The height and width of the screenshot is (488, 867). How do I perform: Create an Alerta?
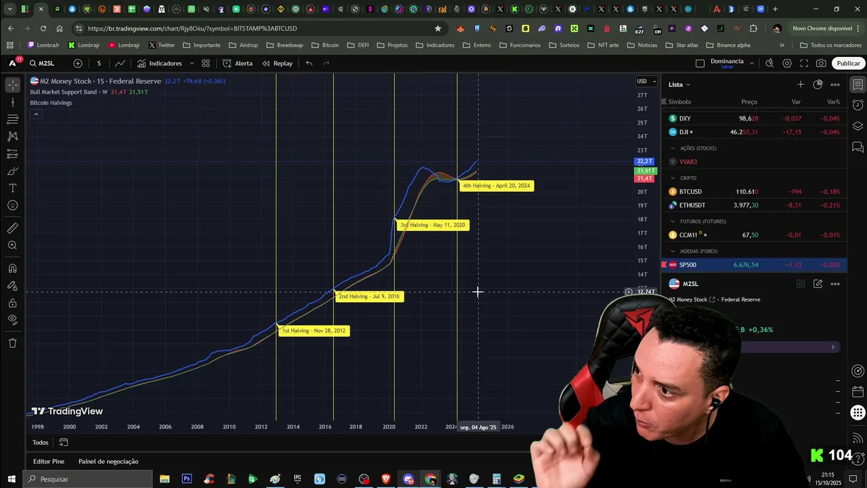(x=238, y=63)
